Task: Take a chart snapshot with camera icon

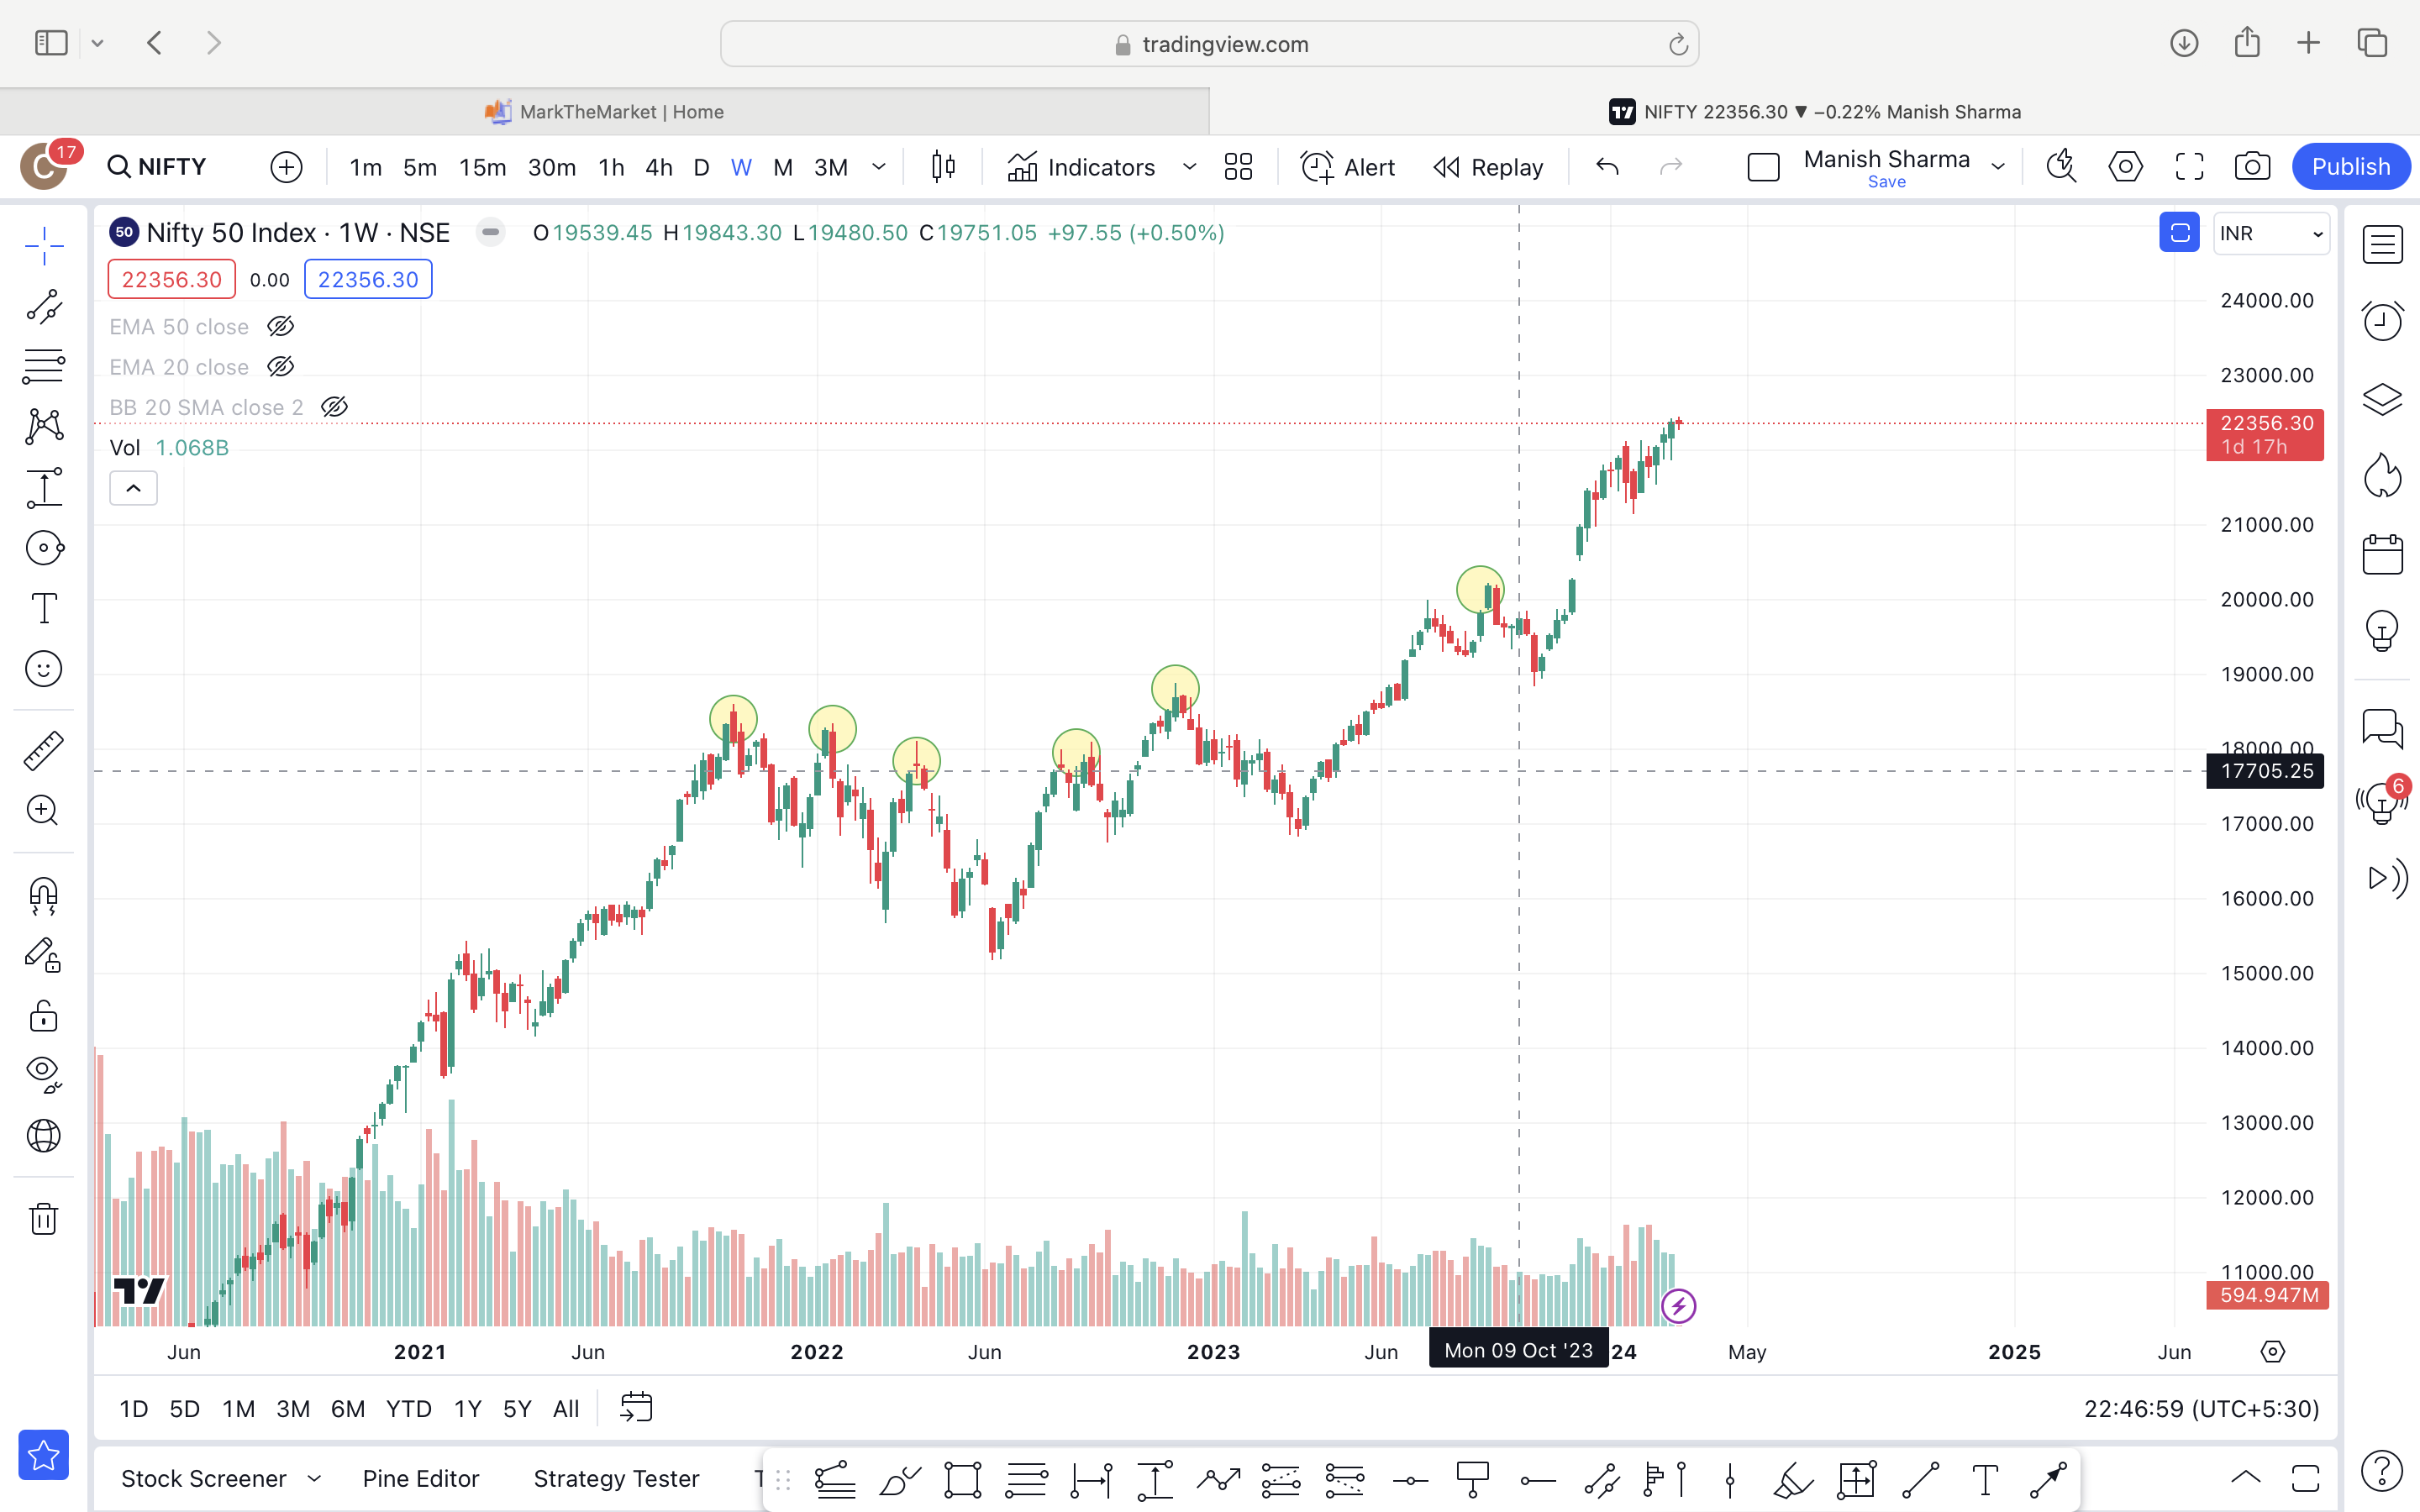Action: point(2252,167)
